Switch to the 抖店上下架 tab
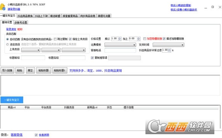 (41, 16)
